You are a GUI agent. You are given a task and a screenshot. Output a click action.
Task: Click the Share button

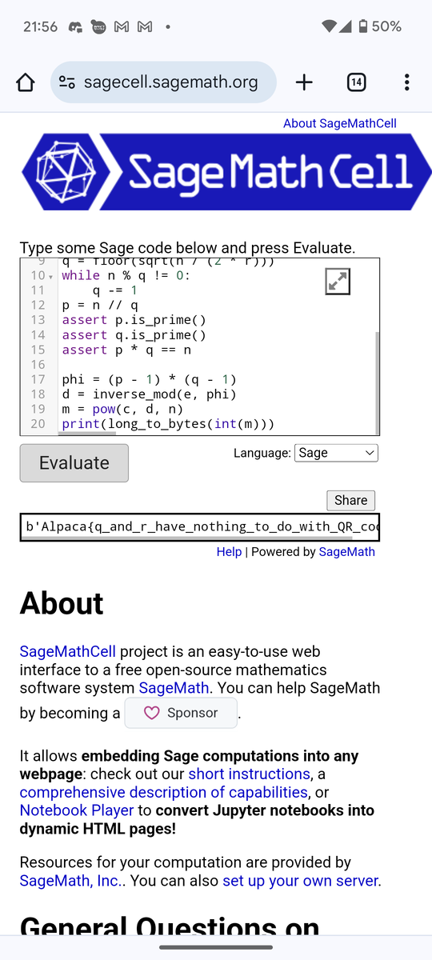pyautogui.click(x=350, y=500)
